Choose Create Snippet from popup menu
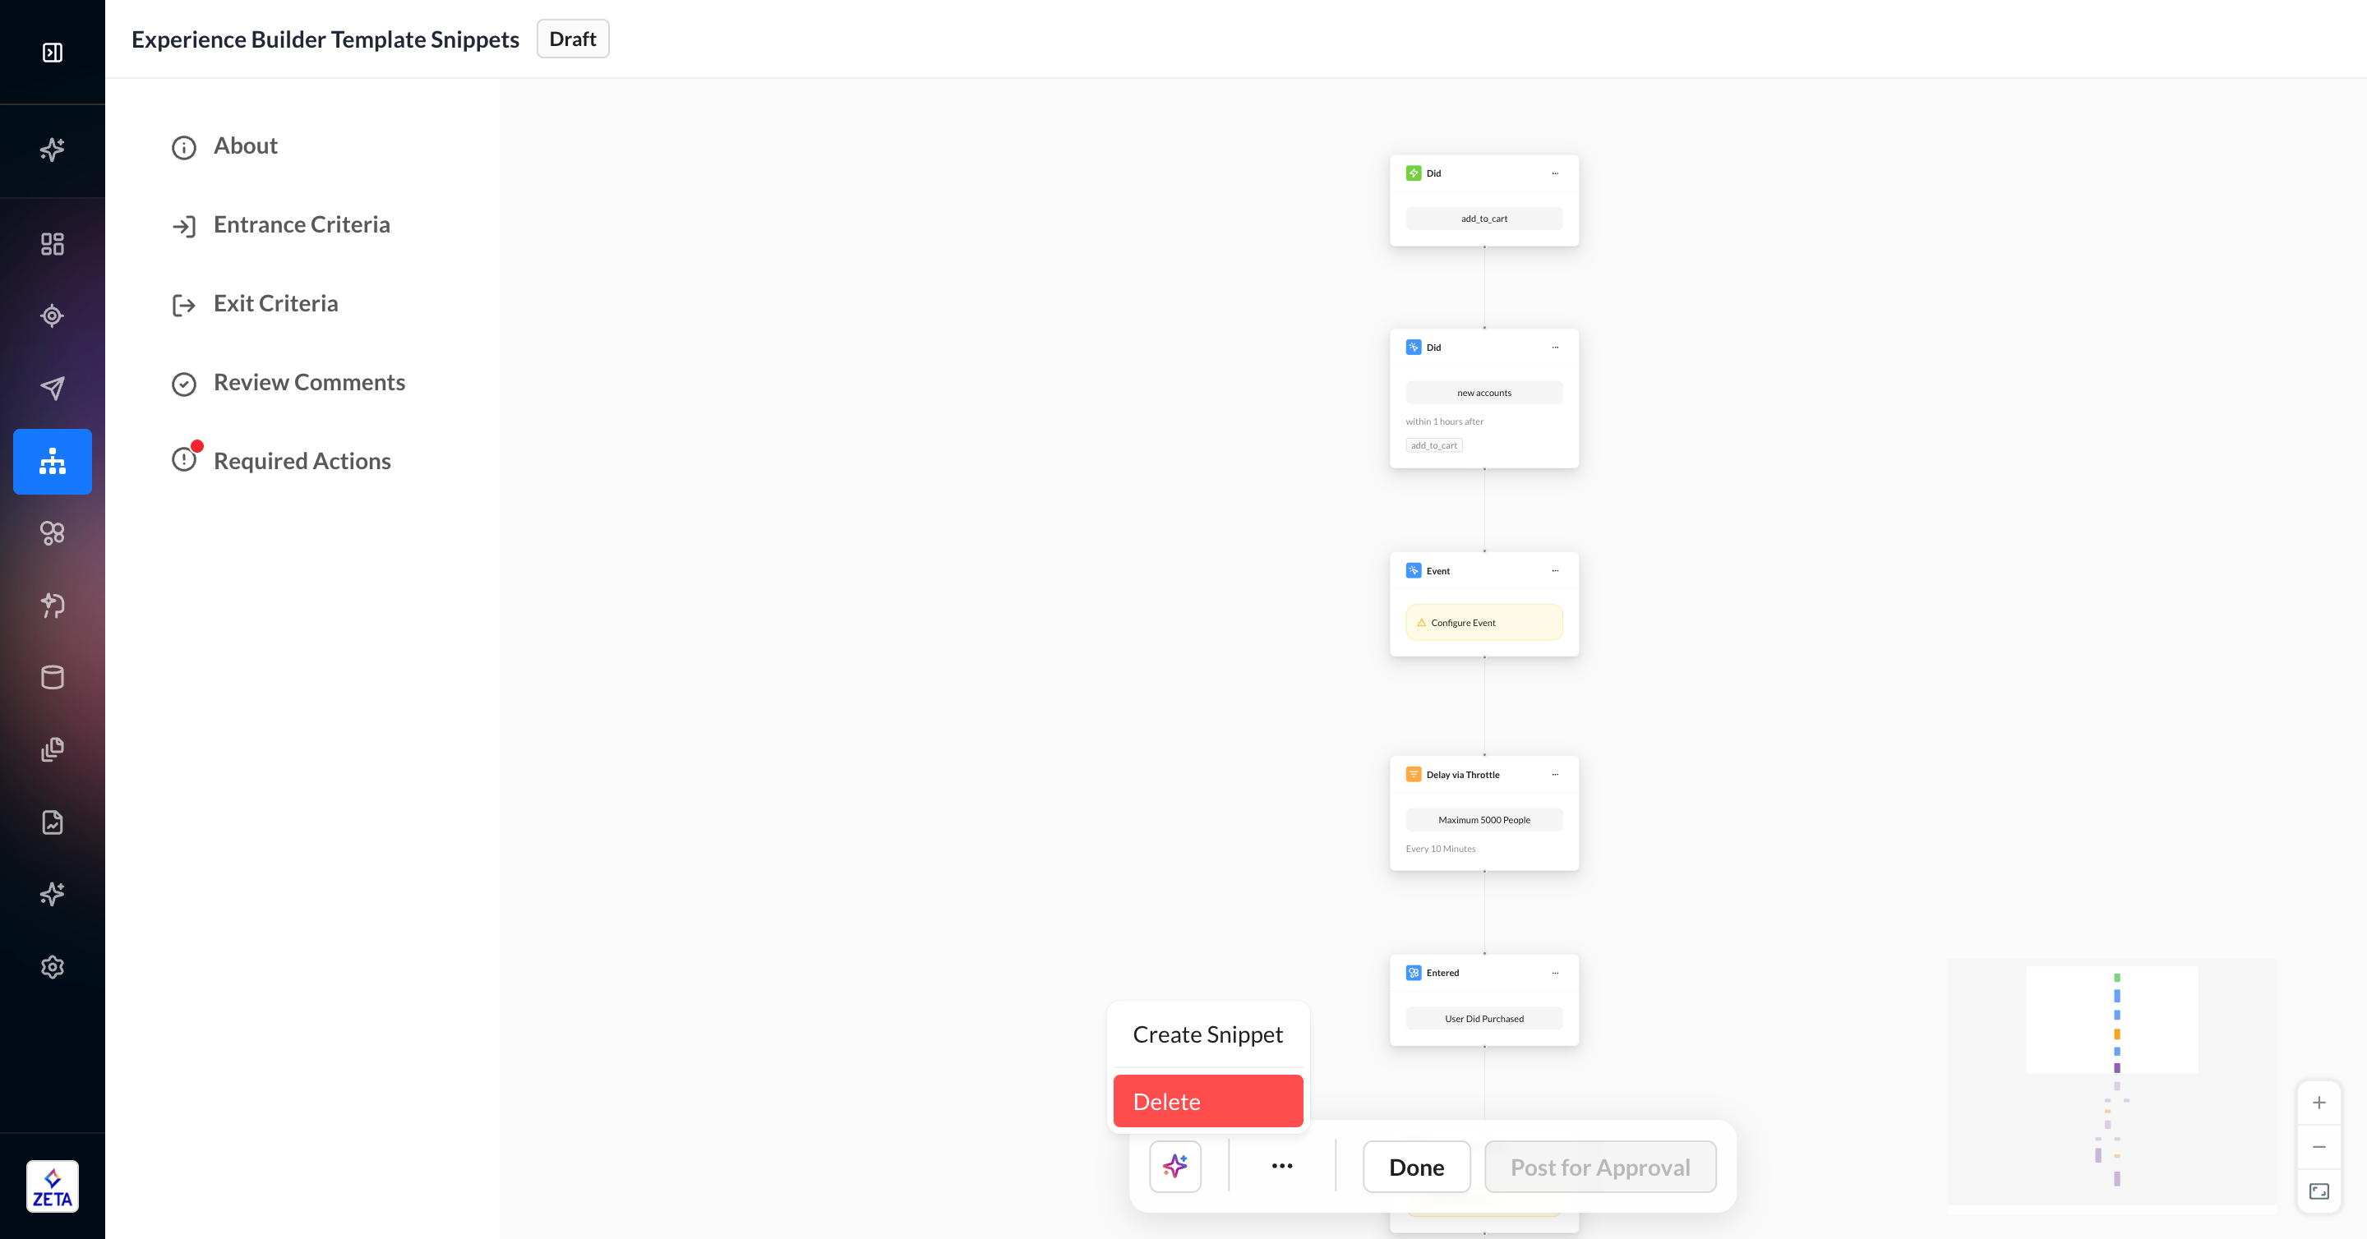This screenshot has width=2367, height=1239. click(1207, 1034)
